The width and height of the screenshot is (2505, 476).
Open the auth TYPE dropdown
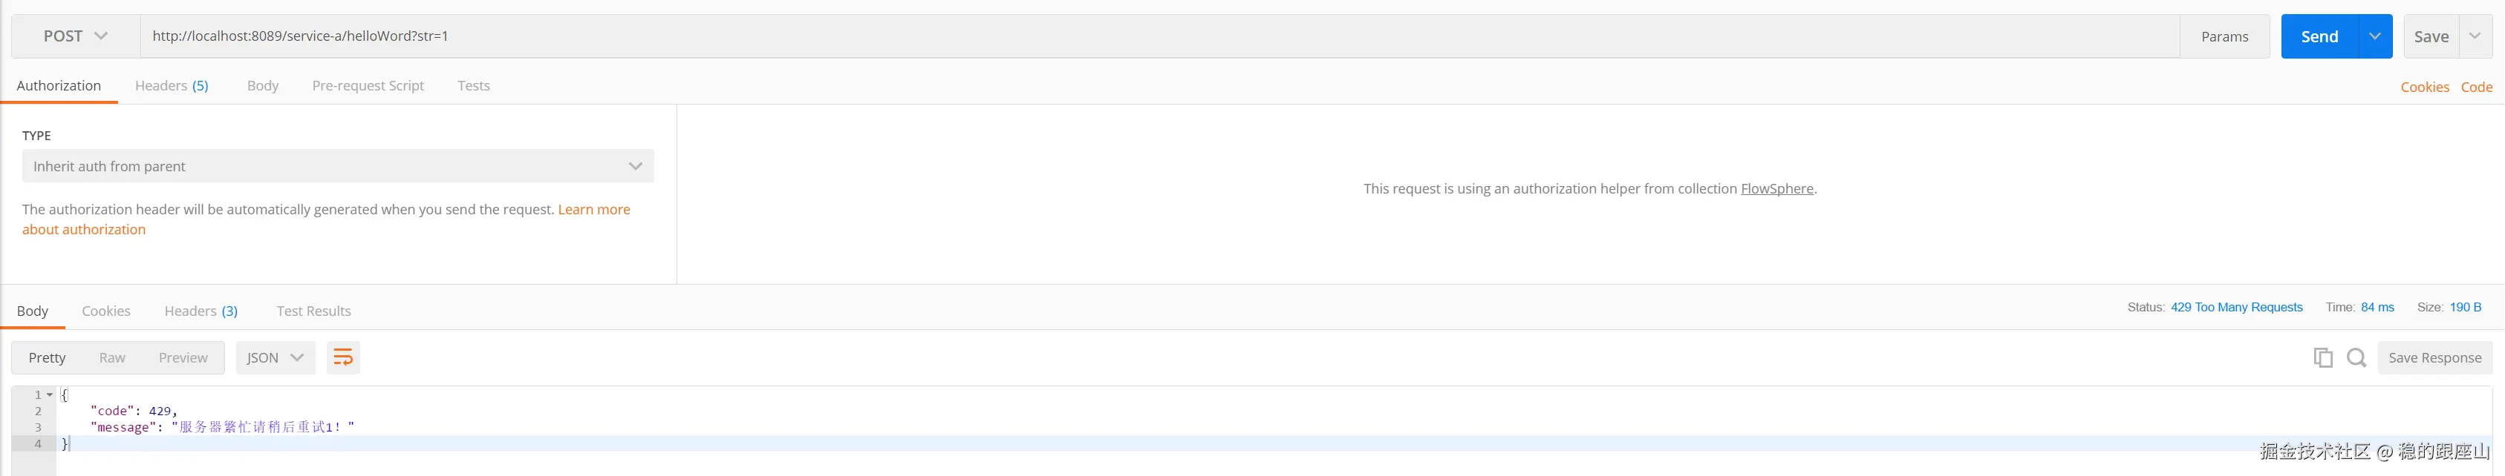[337, 166]
